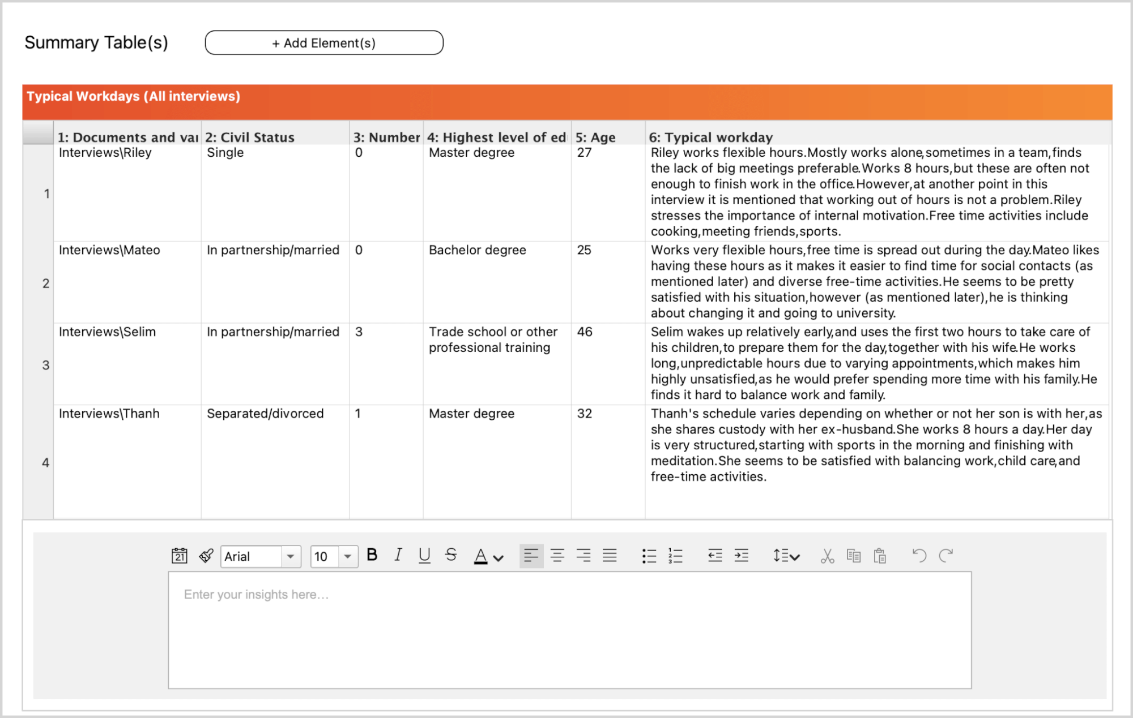Paste from clipboard icon
Screen dimensions: 1133x718
(880, 556)
